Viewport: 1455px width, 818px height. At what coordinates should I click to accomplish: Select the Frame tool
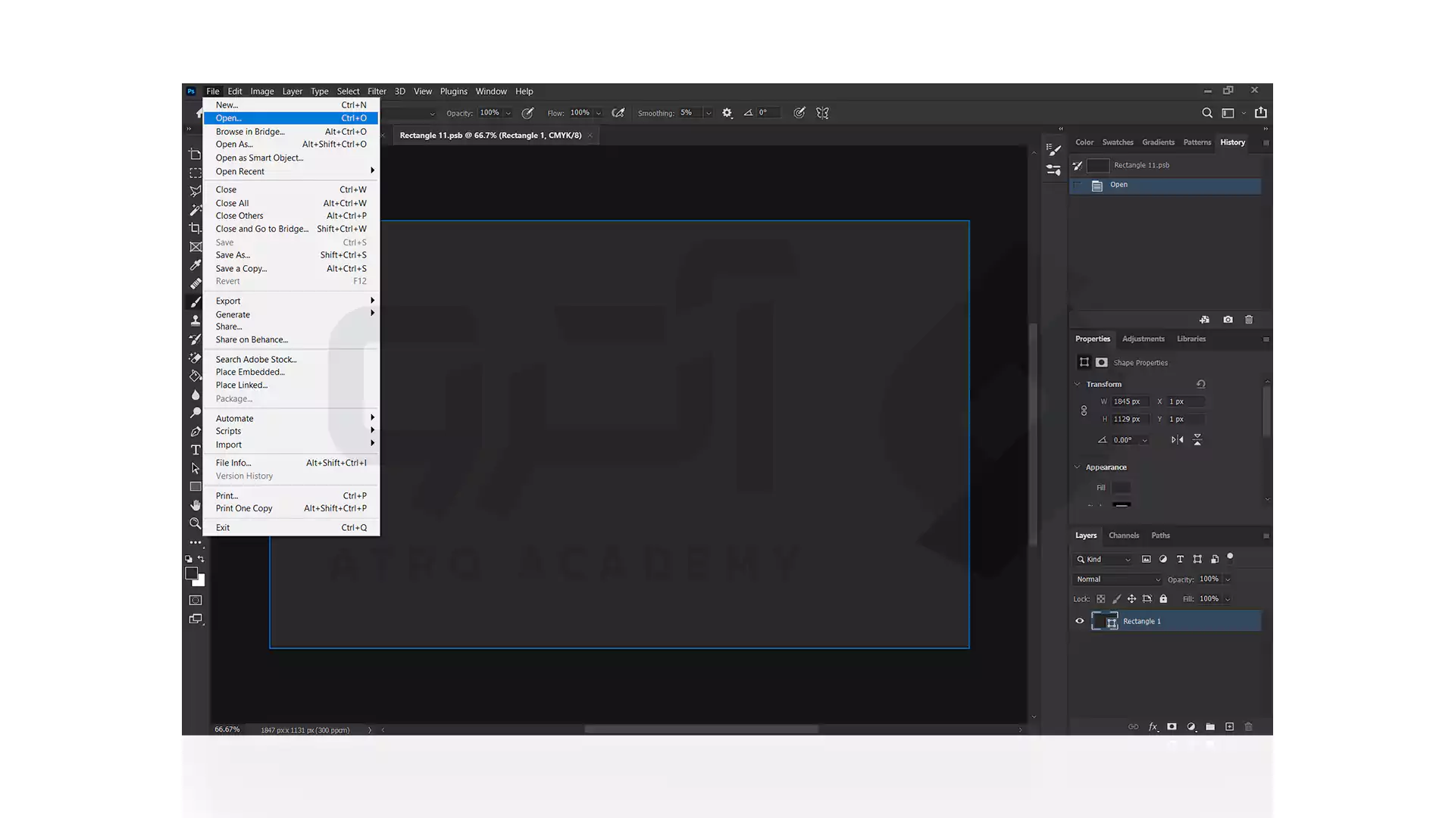click(196, 247)
